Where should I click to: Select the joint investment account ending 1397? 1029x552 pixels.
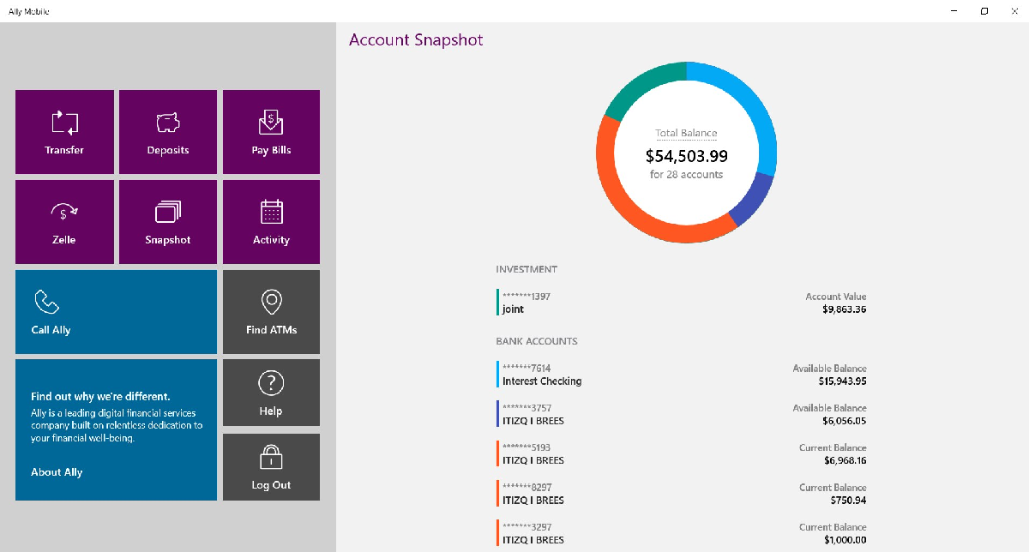682,303
